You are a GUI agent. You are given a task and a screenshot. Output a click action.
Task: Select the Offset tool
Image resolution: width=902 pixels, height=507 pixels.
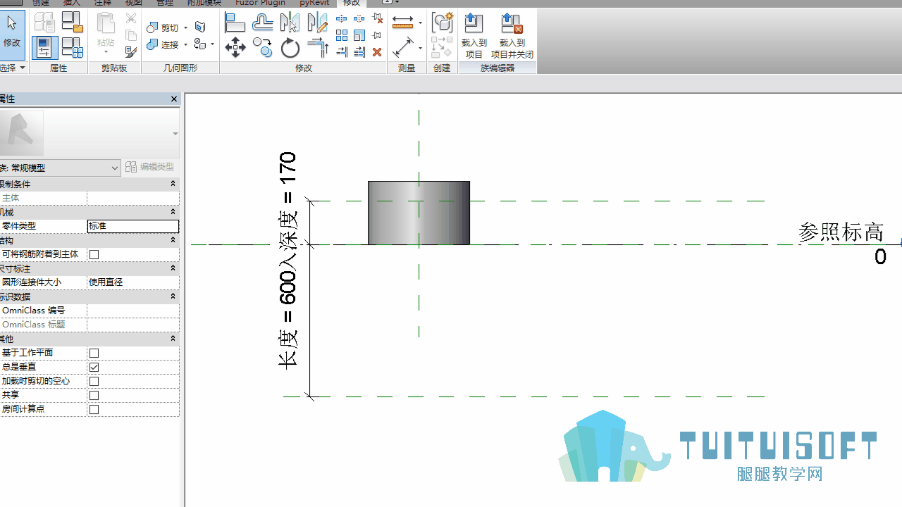click(263, 23)
